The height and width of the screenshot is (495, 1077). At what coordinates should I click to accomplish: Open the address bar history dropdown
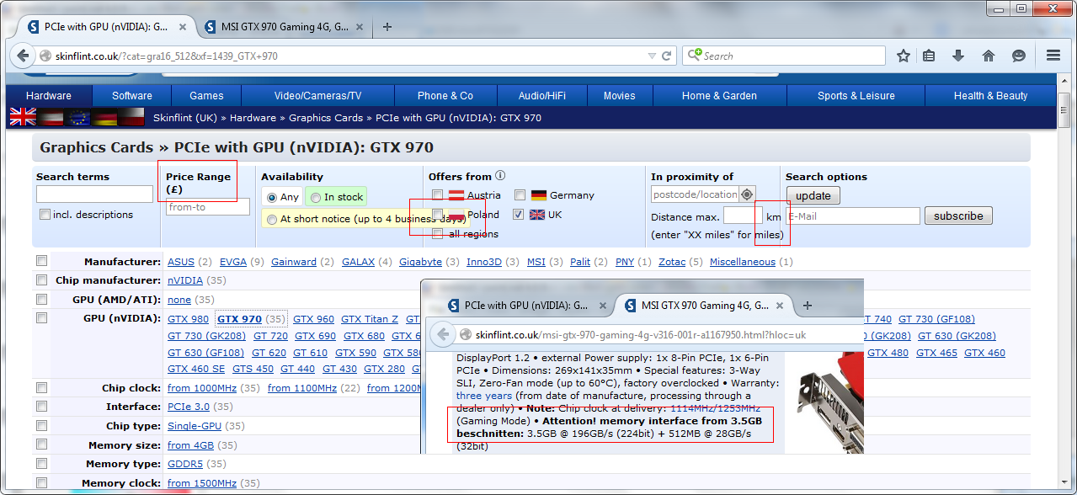651,56
